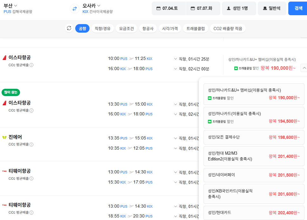
Task: Click Eastar logo on 13:30 flight
Action: click(x=4, y=103)
